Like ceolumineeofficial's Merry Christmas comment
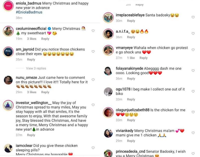This screenshot has width=200, height=157. tap(93, 31)
